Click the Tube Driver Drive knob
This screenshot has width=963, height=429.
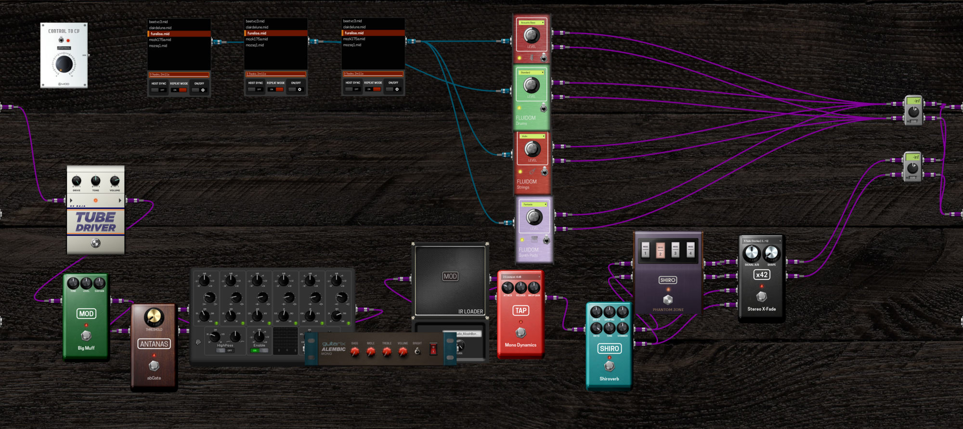coord(77,181)
